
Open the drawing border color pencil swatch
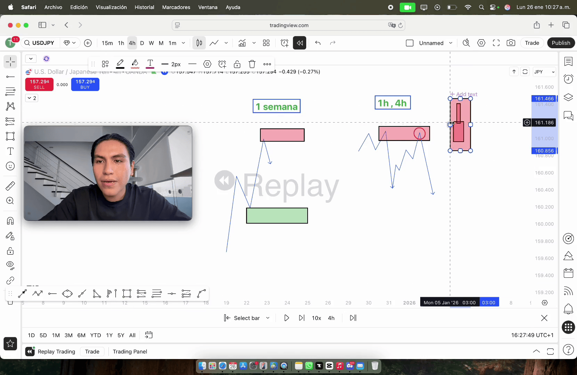(120, 64)
